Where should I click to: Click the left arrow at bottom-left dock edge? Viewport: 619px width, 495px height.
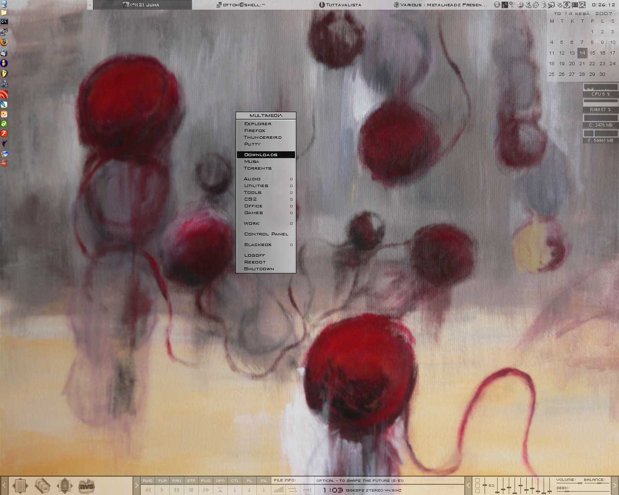pyautogui.click(x=4, y=485)
